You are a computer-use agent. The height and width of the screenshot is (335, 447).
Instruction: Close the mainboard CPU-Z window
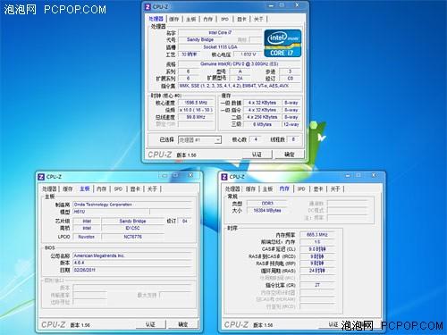coord(190,176)
